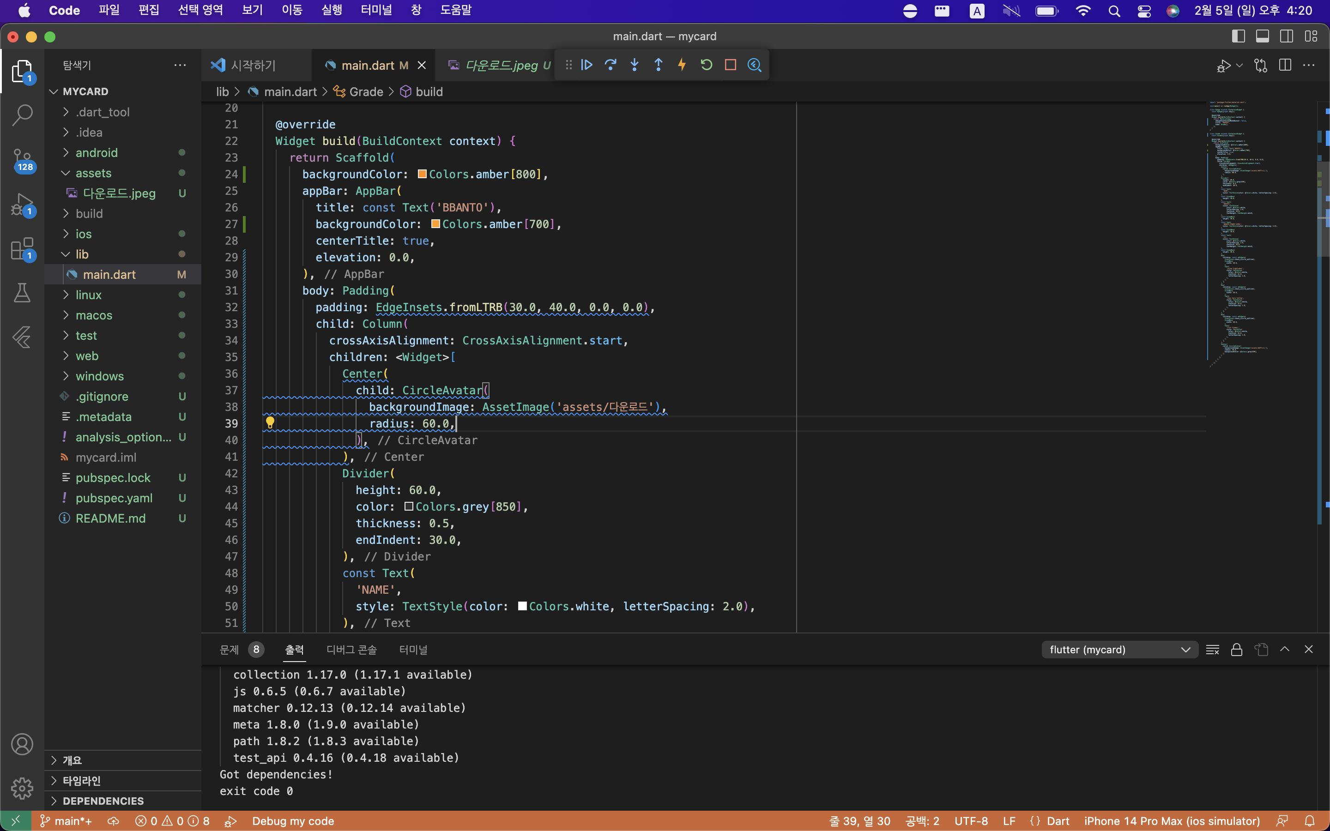
Task: Split the editor to the right
Action: (1285, 66)
